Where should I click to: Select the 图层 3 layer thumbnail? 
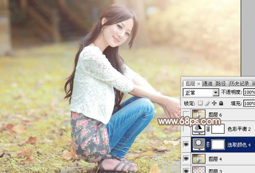(198, 170)
